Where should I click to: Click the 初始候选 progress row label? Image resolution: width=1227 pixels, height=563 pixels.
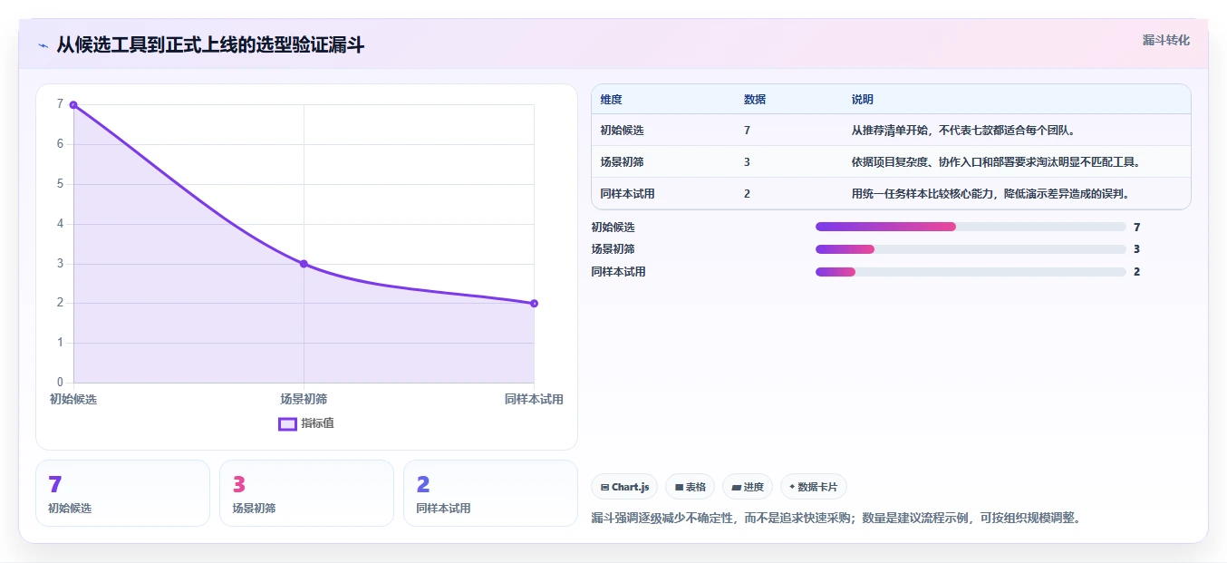tap(613, 227)
